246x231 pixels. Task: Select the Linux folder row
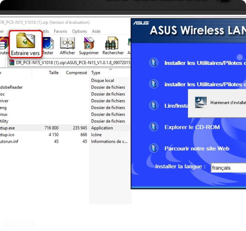tap(65, 114)
